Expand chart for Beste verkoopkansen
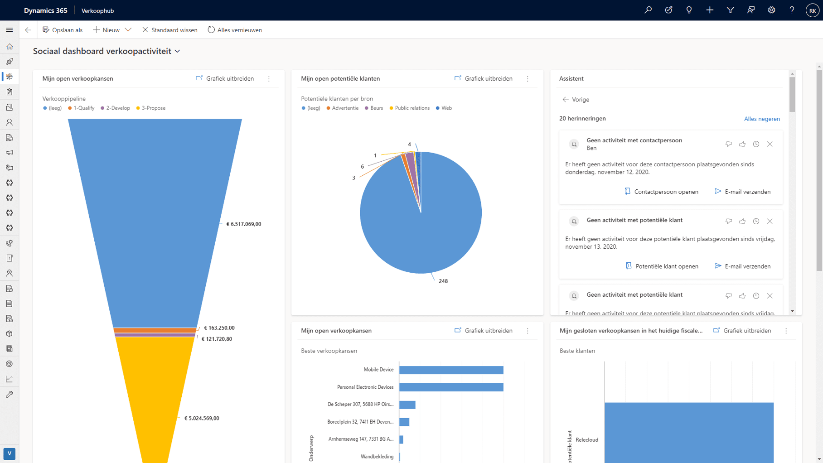823x463 pixels. [x=484, y=331]
